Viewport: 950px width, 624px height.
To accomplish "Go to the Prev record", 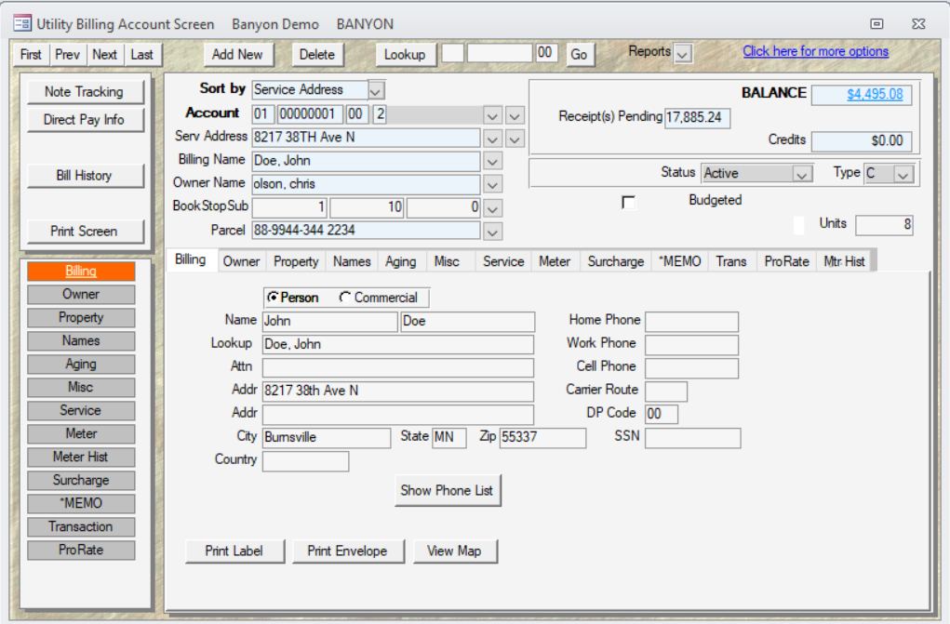I will click(67, 55).
